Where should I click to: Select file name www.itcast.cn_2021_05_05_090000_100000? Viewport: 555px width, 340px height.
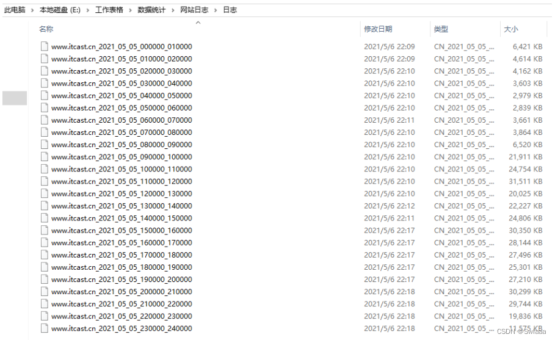pos(122,157)
